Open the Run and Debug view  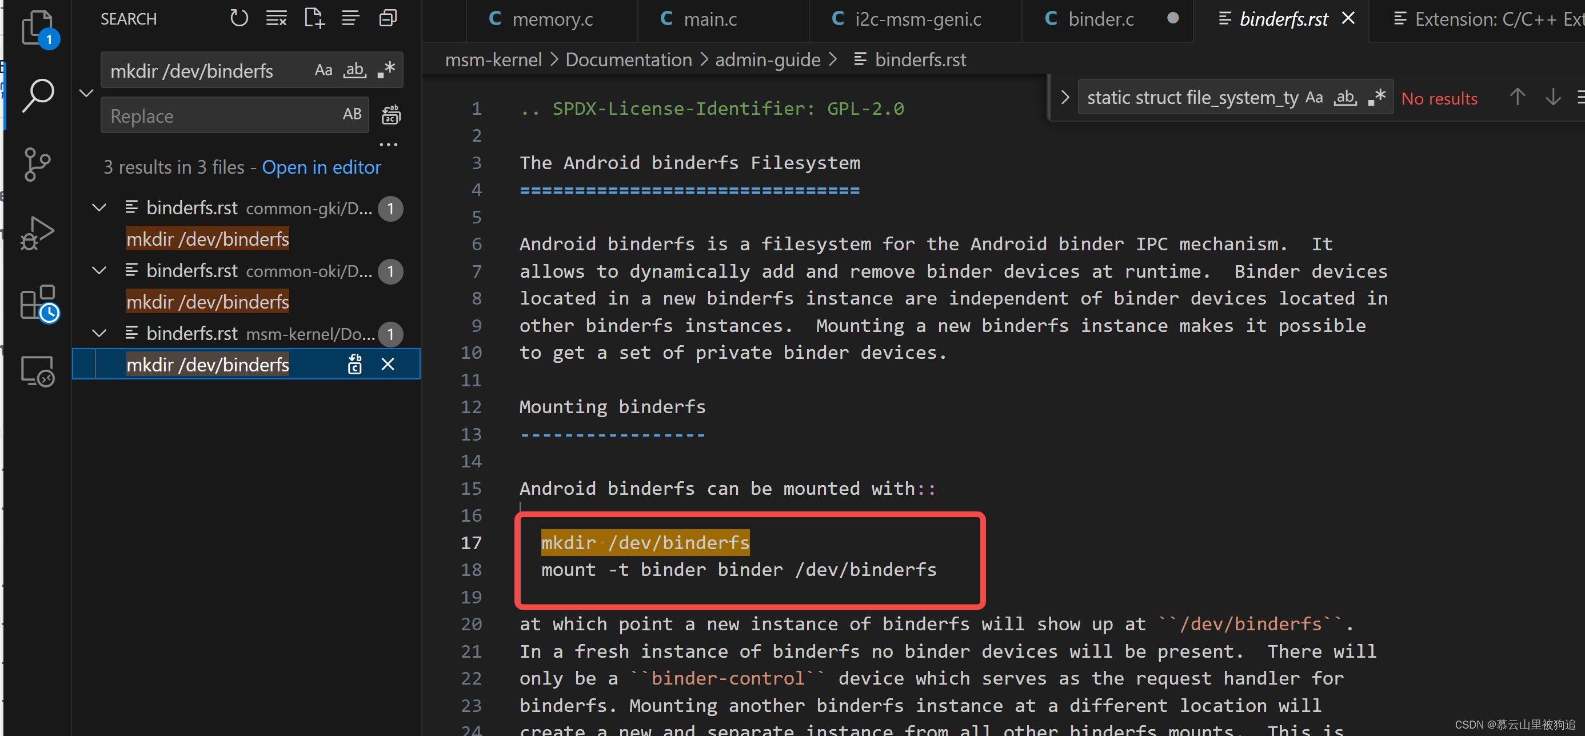[37, 233]
